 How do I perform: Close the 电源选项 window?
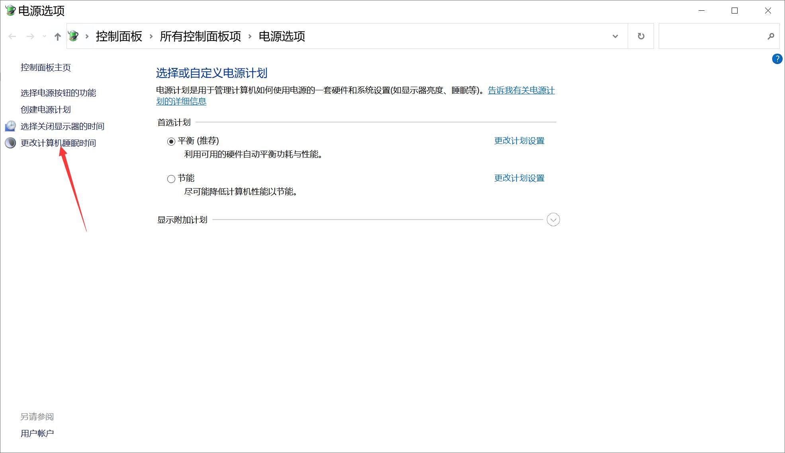(768, 11)
